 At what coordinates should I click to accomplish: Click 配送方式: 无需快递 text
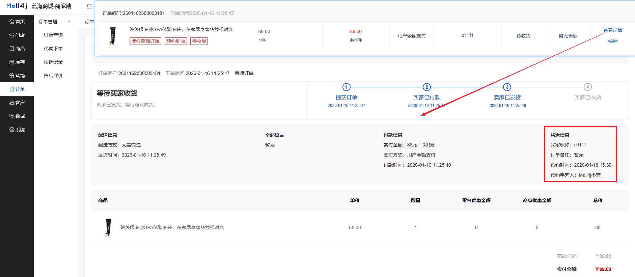119,145
